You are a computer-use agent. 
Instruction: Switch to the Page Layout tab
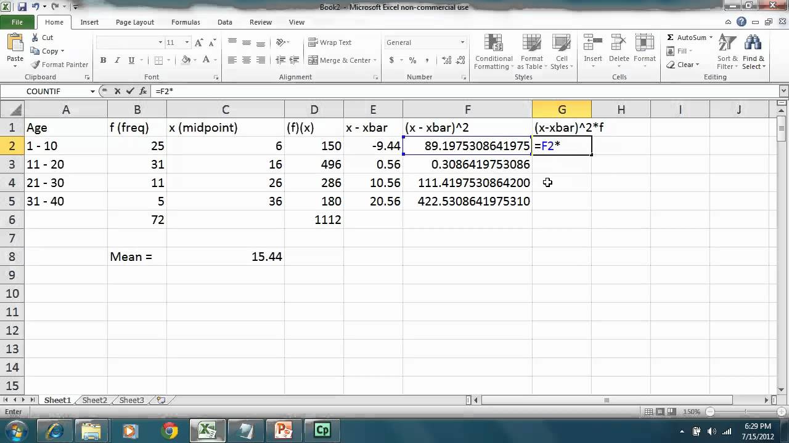pos(135,22)
